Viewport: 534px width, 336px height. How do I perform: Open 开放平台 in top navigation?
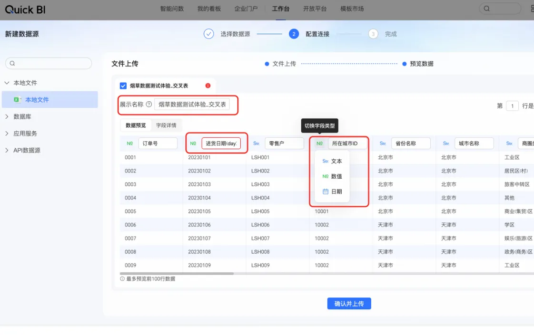[315, 9]
